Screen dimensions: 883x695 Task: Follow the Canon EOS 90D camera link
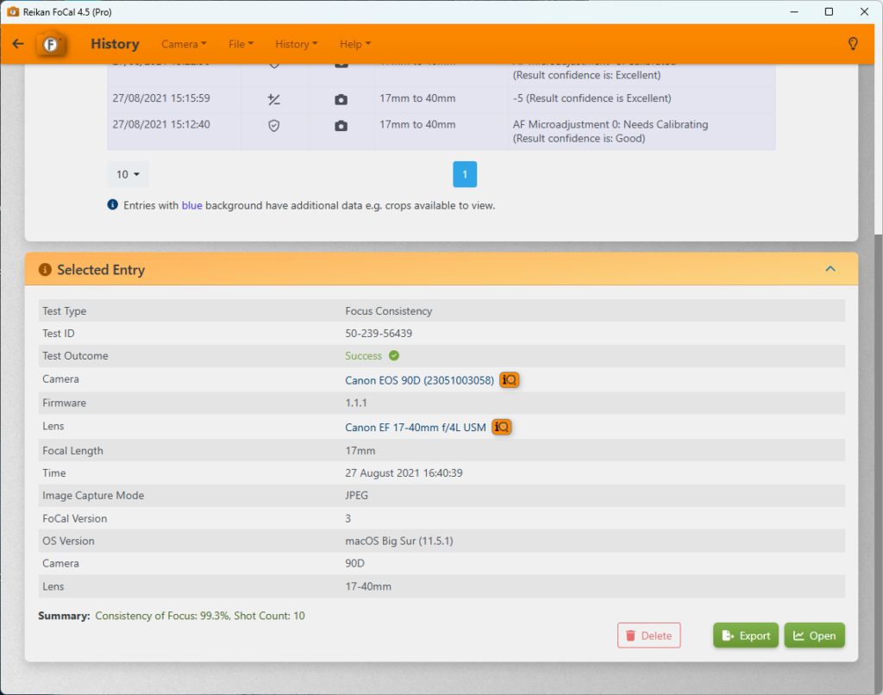(x=420, y=380)
